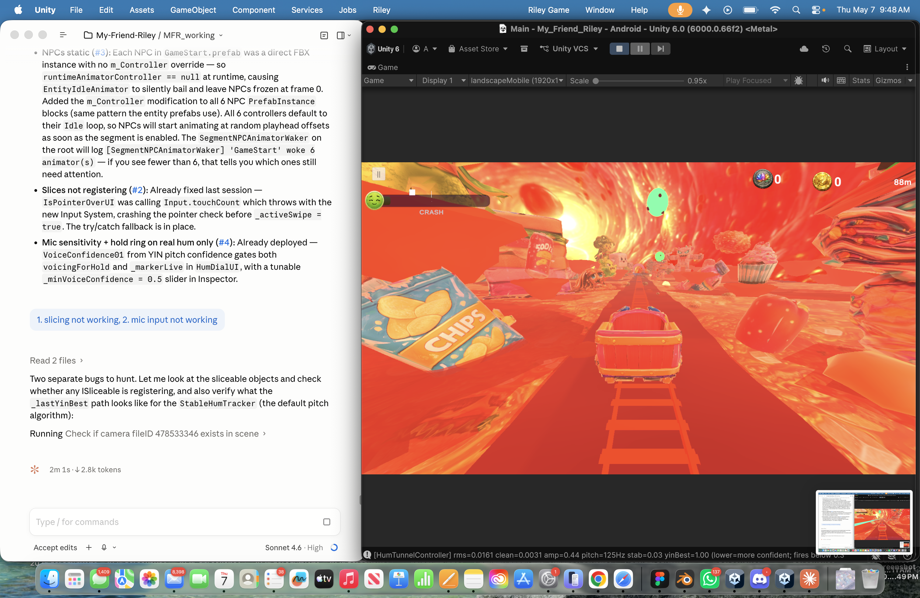
Task: Open the Display 1 dropdown
Action: [443, 80]
